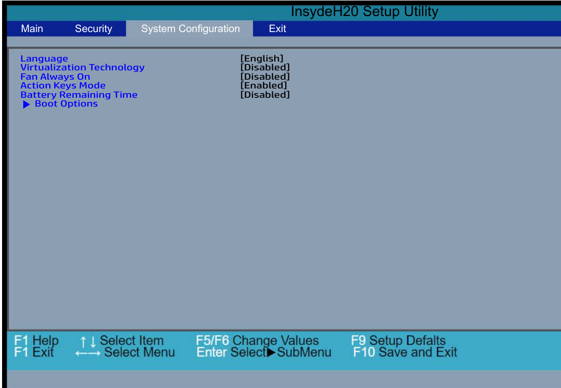Click the F1 Help hint

[36, 340]
